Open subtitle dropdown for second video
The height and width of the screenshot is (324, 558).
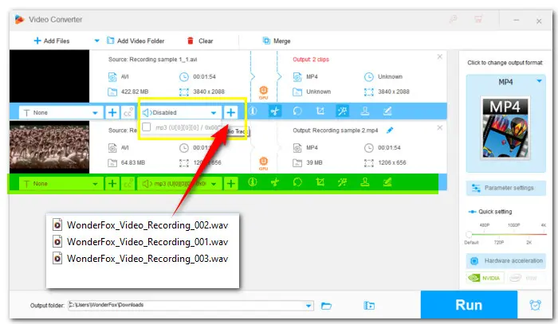[95, 184]
